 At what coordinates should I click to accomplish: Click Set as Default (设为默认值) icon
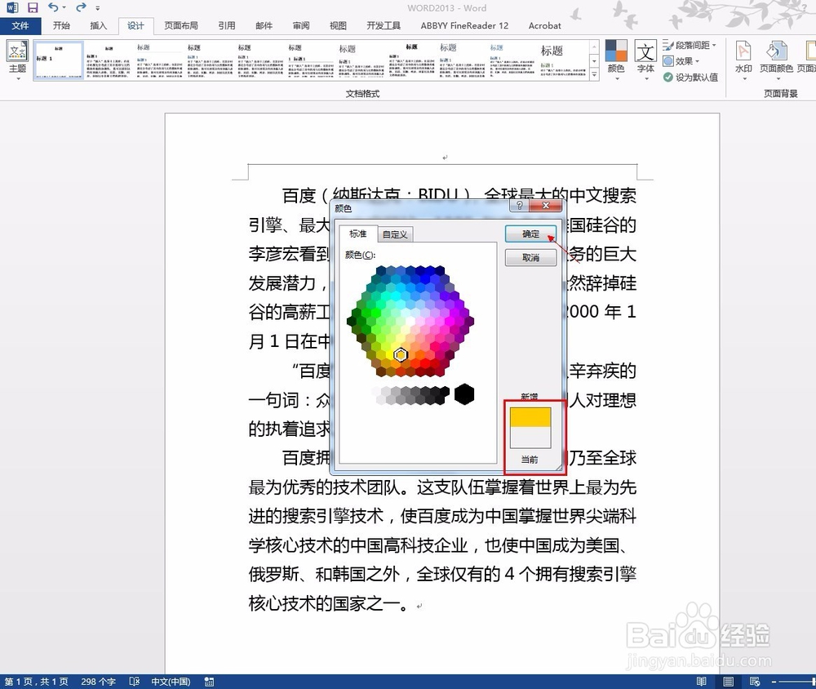(668, 77)
